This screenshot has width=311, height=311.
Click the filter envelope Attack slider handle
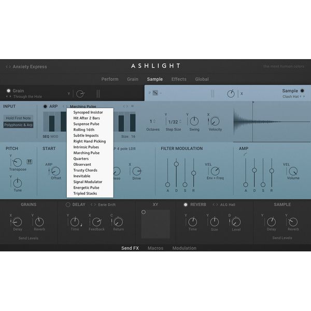click(x=167, y=185)
